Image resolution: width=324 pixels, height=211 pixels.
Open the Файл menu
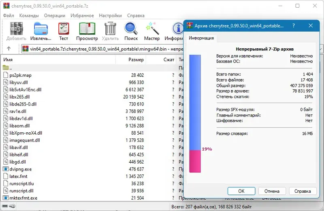[x=9, y=15]
